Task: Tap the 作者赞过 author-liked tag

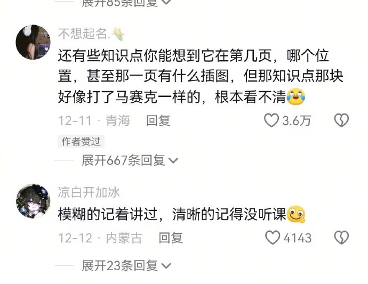Action: (81, 141)
